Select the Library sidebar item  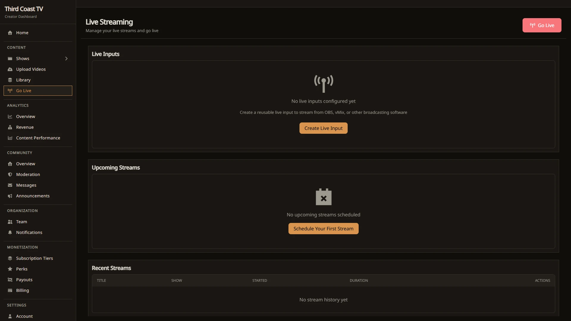click(38, 80)
